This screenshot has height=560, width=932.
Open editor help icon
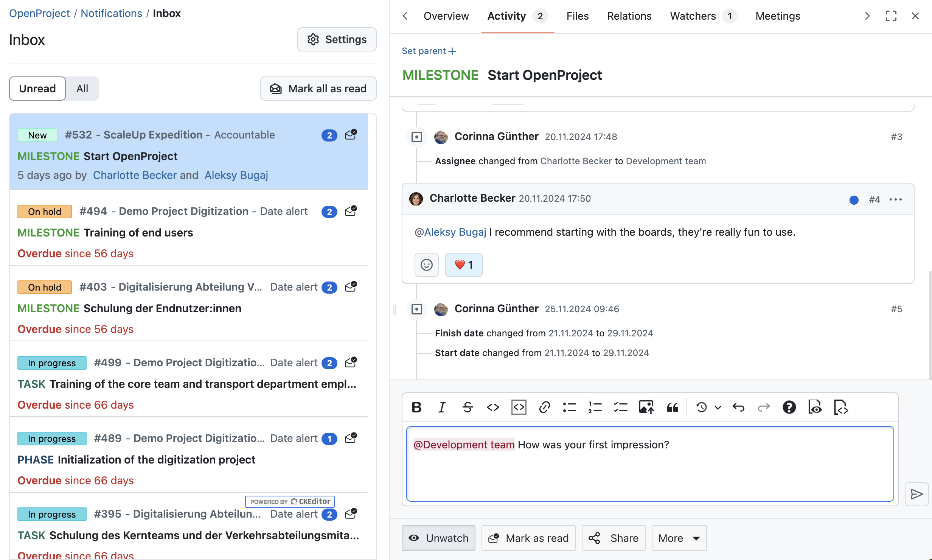pos(789,407)
